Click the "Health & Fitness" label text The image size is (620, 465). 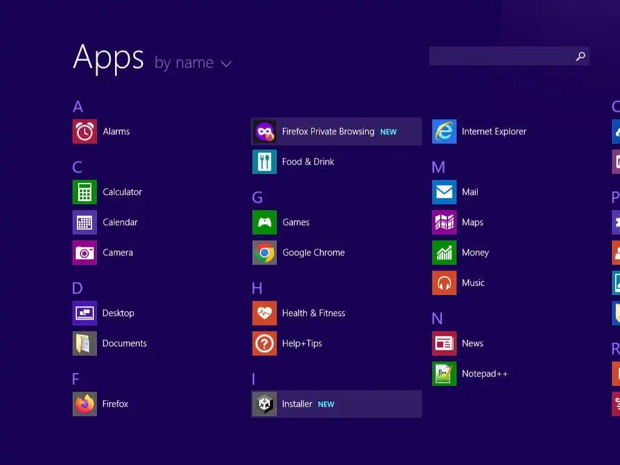pyautogui.click(x=314, y=313)
